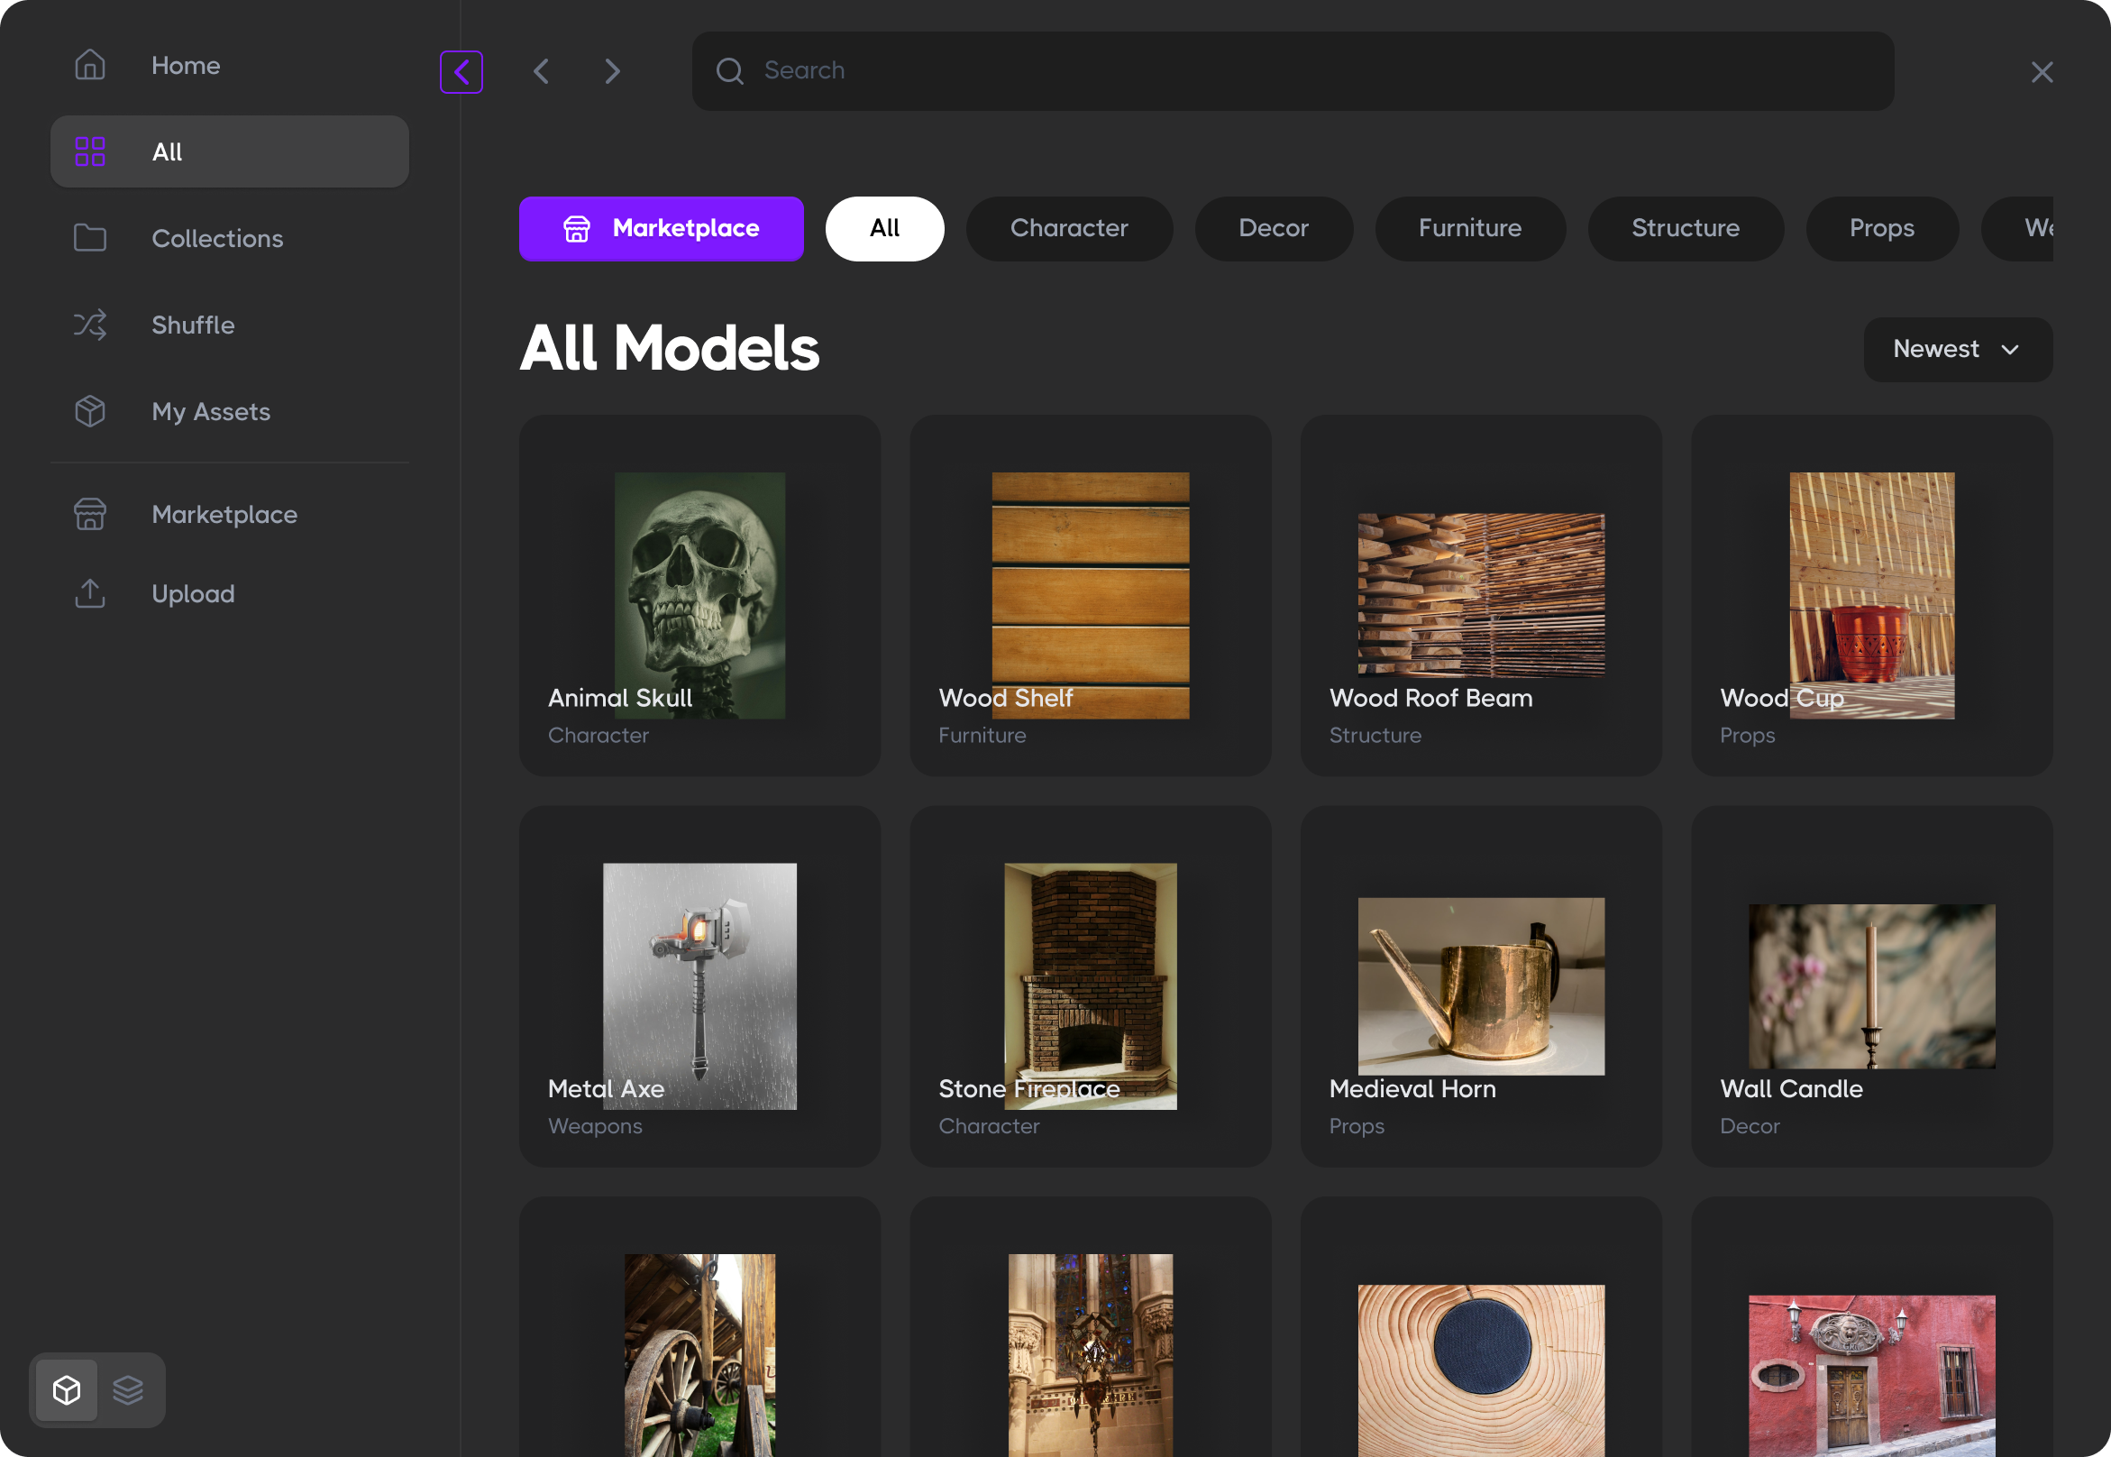Filter by Decor category
This screenshot has width=2111, height=1457.
click(x=1273, y=228)
